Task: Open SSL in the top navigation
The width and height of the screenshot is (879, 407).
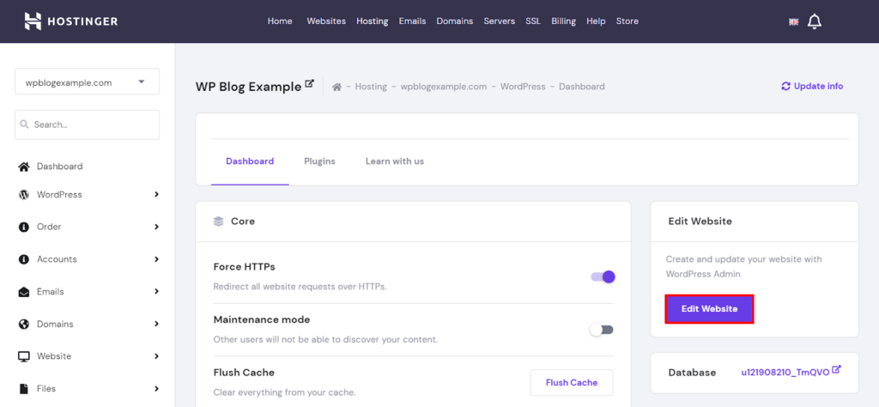Action: 533,21
